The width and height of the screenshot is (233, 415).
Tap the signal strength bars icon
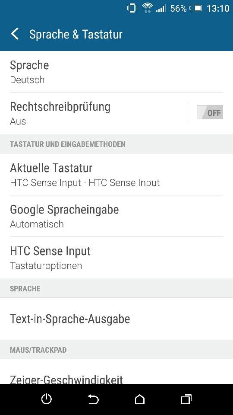(x=161, y=9)
